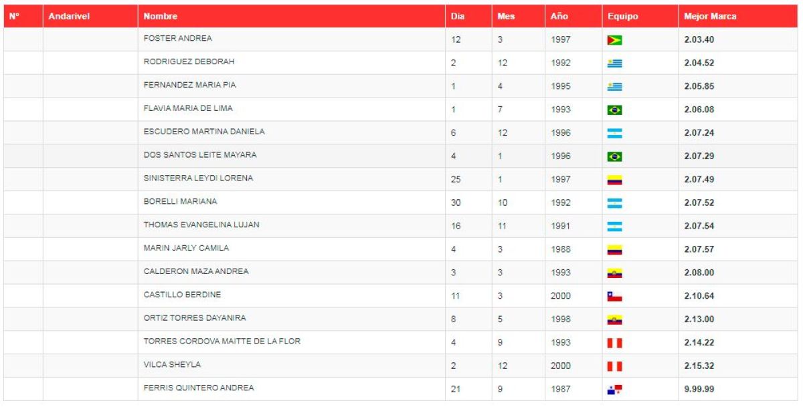Click the Nombre column header

click(x=161, y=16)
